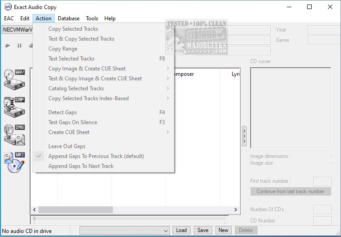This screenshot has height=237, width=341.
Task: Expand Create CUE Sheet submenu
Action: [104, 132]
